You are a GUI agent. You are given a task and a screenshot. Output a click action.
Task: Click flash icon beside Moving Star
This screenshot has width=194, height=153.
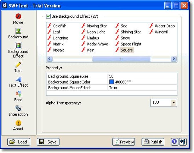pos(83,26)
